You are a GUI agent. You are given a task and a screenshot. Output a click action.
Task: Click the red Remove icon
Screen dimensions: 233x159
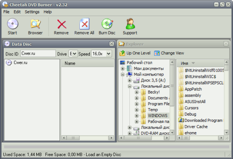[62, 24]
